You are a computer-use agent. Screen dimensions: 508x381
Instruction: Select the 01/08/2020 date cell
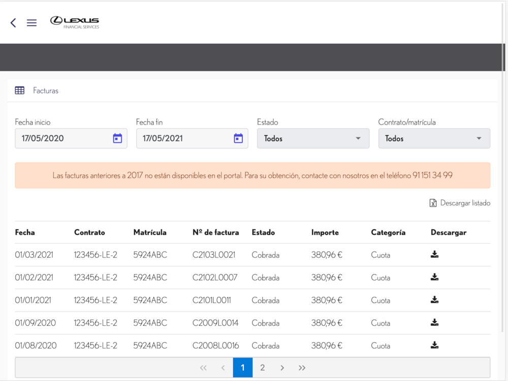pos(36,345)
